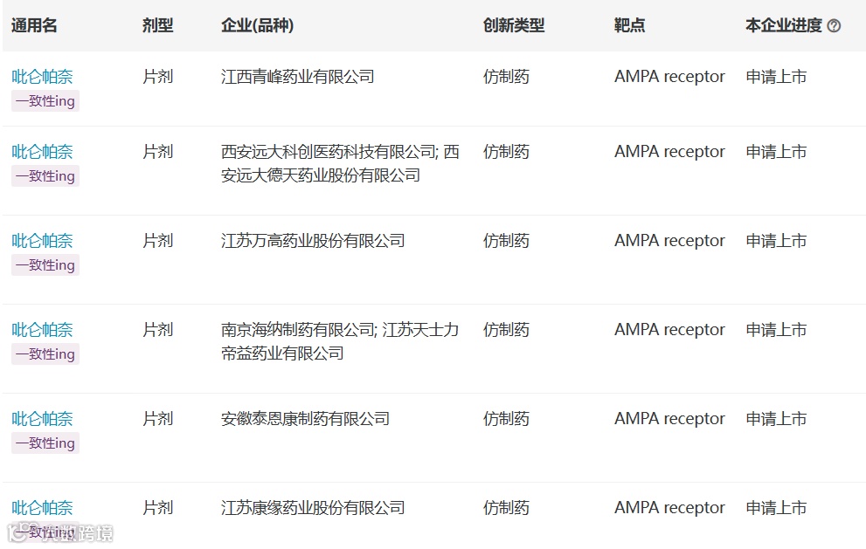Open 吡仑帕奈 link in 江苏万高药业 row
This screenshot has height=549, width=866.
click(42, 241)
